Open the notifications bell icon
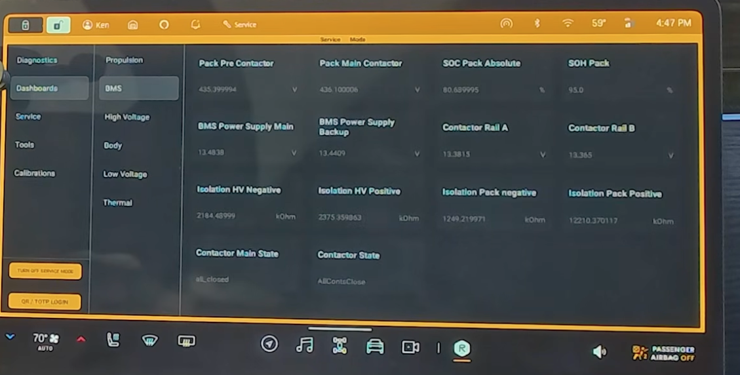This screenshot has height=375, width=740. coord(195,24)
